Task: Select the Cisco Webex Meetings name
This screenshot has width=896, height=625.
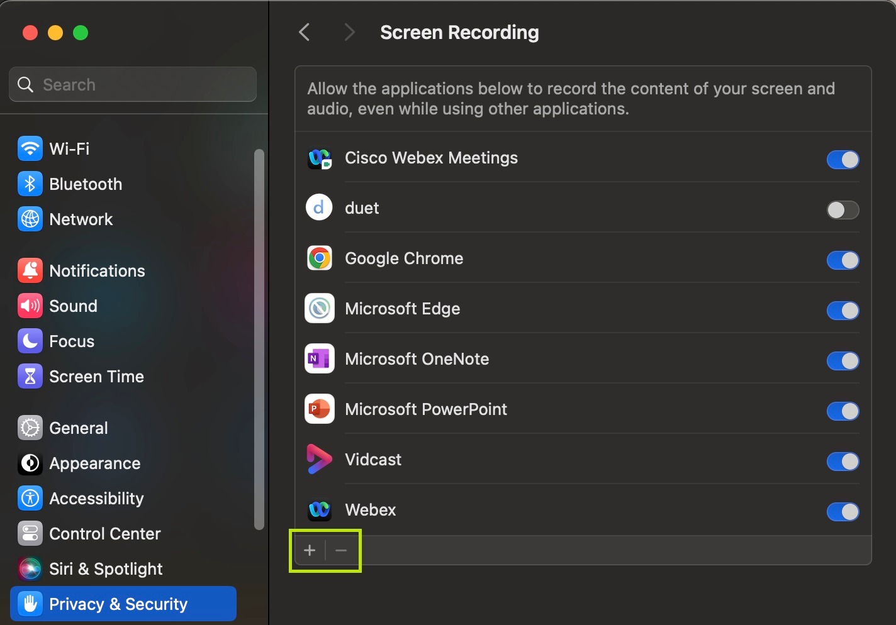Action: (x=431, y=158)
